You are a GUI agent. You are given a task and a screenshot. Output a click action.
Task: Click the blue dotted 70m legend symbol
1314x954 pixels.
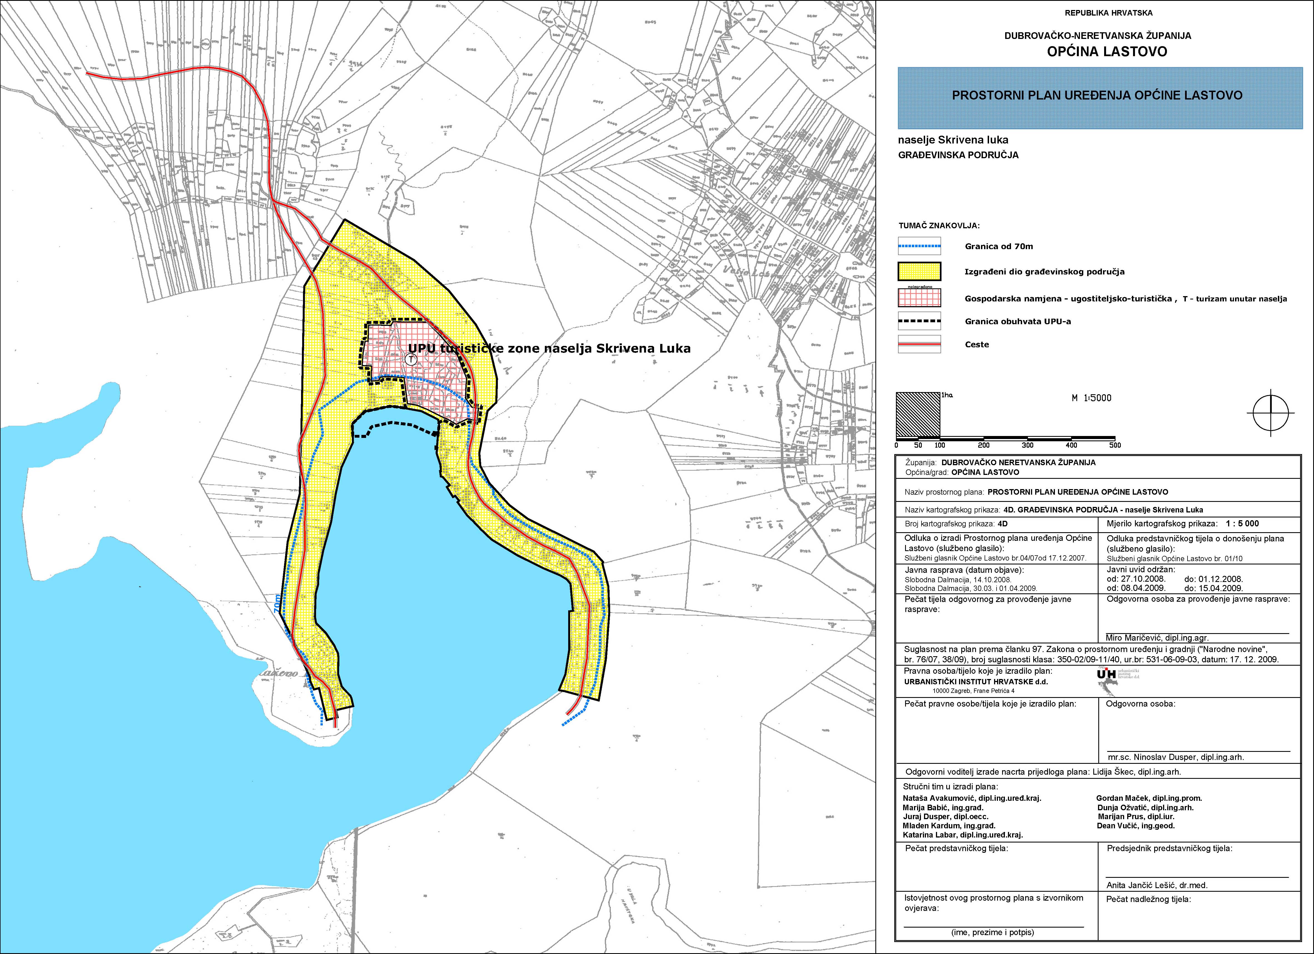coord(919,246)
